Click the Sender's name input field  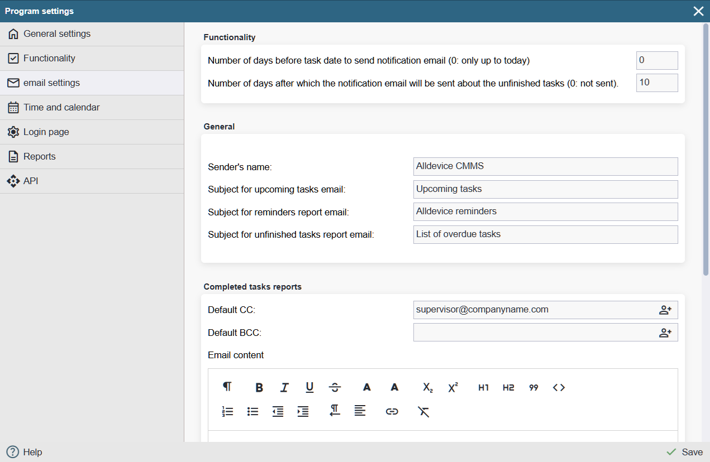pos(545,166)
